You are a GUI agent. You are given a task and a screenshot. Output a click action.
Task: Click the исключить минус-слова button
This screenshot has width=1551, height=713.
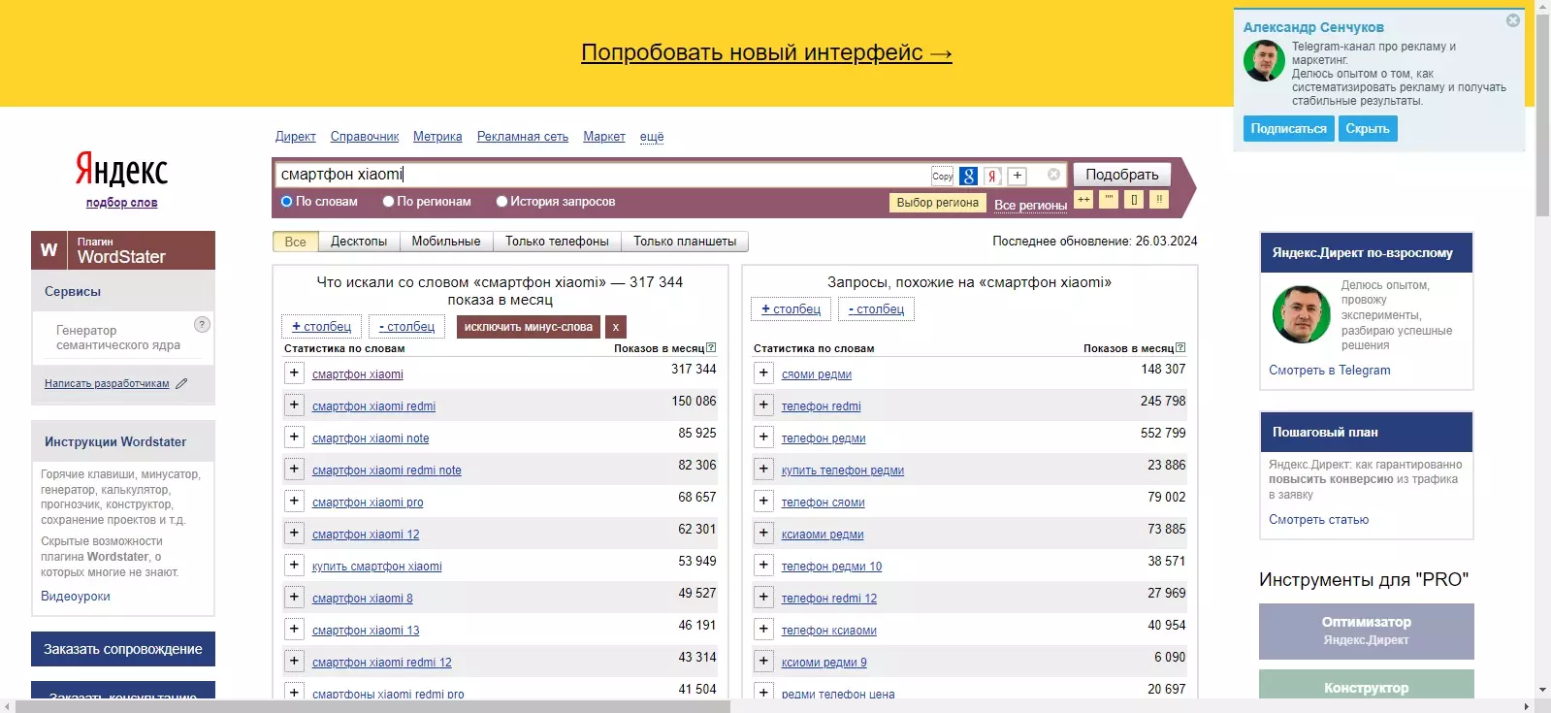(529, 327)
